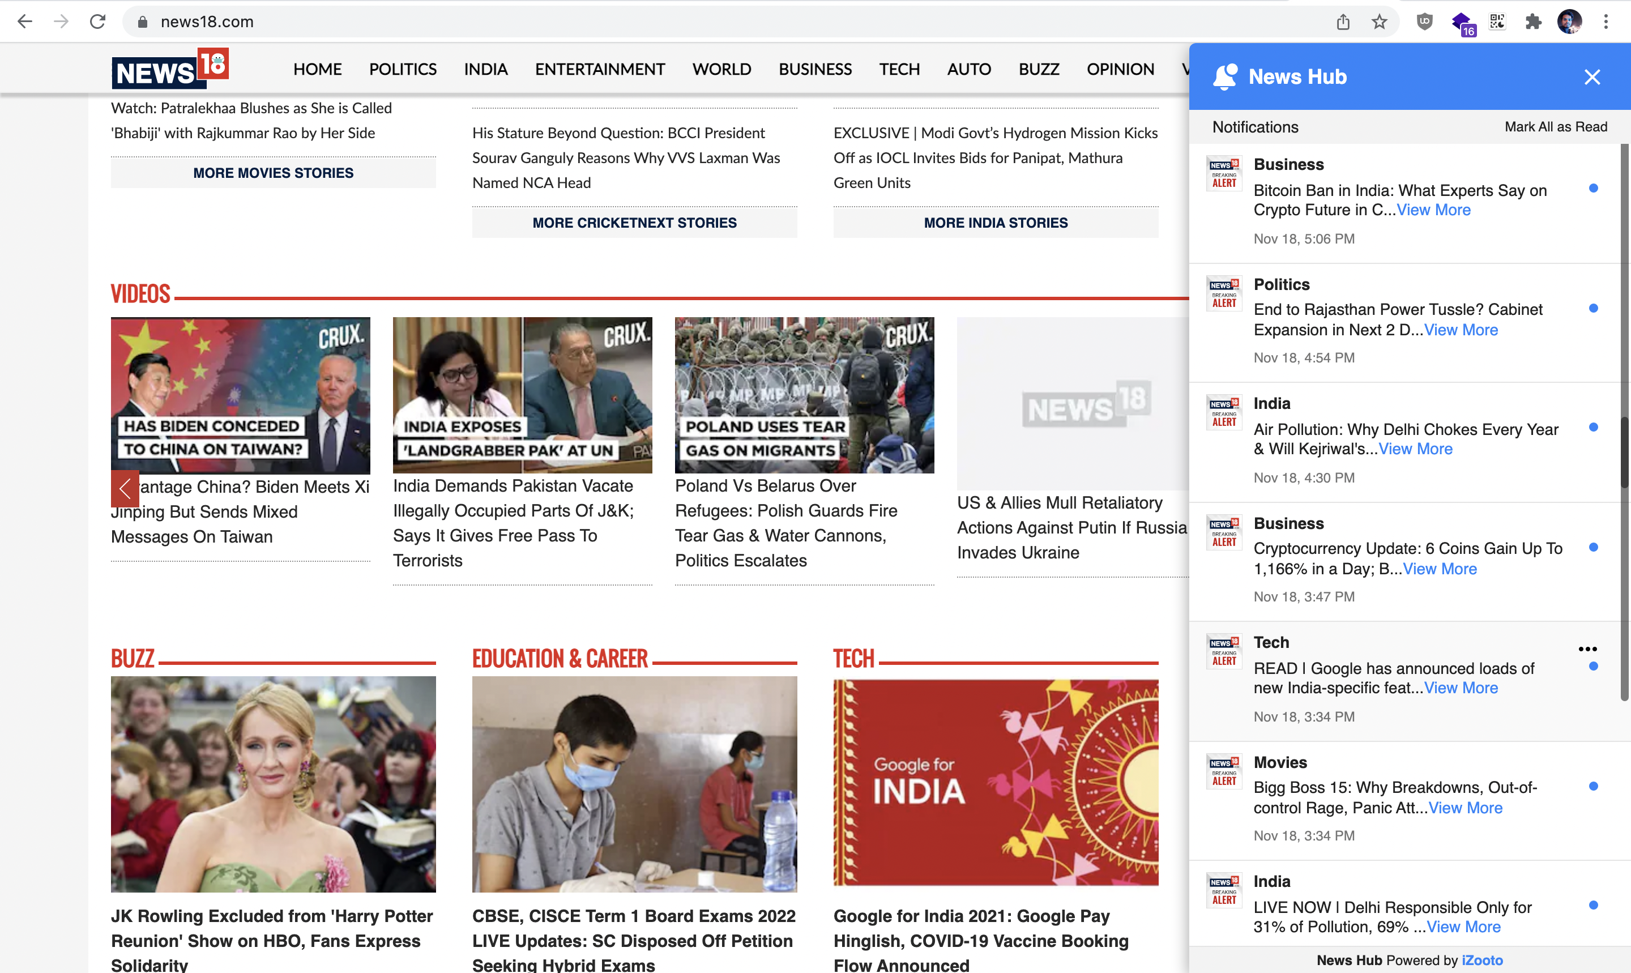
Task: Open the profile avatar menu
Action: point(1569,22)
